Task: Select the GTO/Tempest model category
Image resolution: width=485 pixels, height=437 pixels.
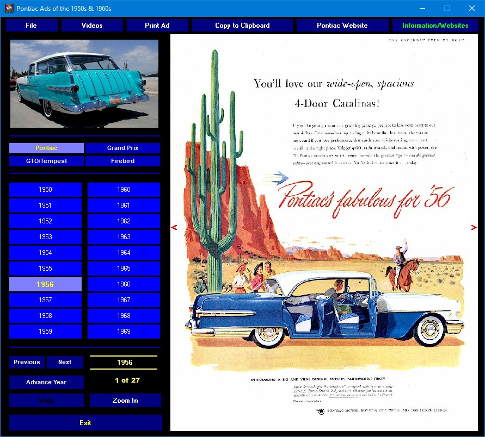Action: pyautogui.click(x=46, y=161)
